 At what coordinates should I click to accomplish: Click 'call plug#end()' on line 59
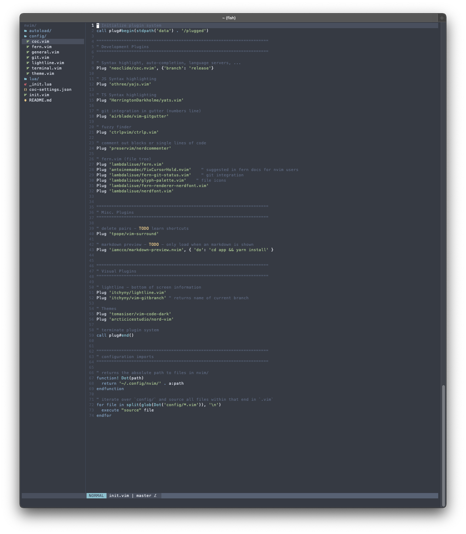[115, 335]
